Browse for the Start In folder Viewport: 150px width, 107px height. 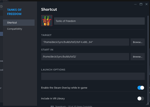137,57
